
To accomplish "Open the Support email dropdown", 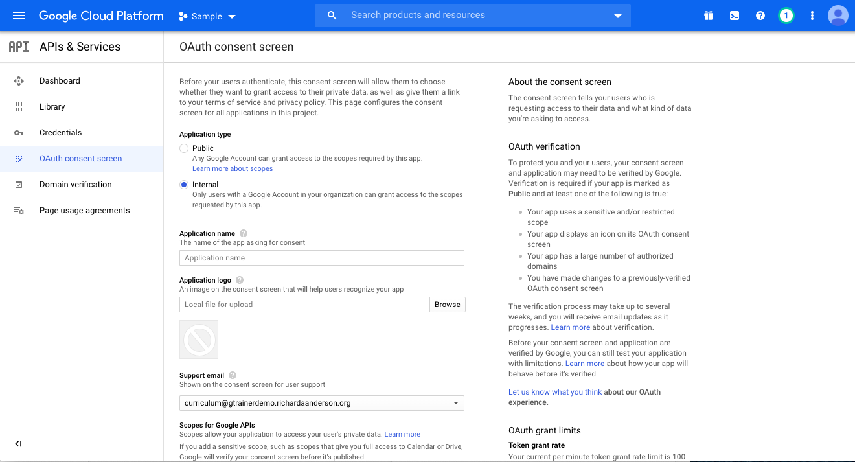I will pyautogui.click(x=456, y=402).
